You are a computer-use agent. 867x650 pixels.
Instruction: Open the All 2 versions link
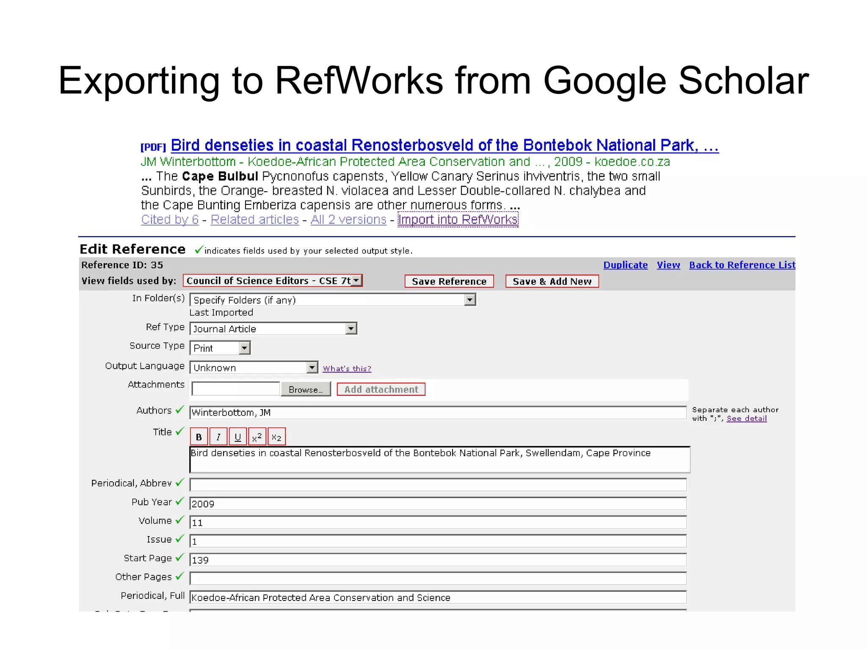click(348, 219)
